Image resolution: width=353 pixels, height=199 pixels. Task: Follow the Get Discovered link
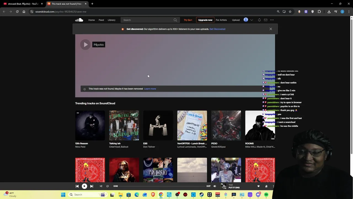pos(217,29)
